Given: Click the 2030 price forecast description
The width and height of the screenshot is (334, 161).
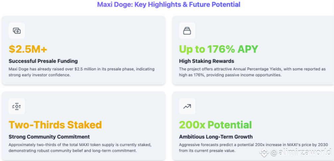Looking at the screenshot, I should coord(253,148).
